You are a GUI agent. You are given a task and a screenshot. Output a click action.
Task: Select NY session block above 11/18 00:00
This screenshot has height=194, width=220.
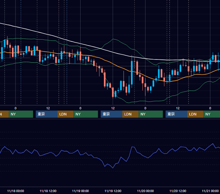(21, 114)
